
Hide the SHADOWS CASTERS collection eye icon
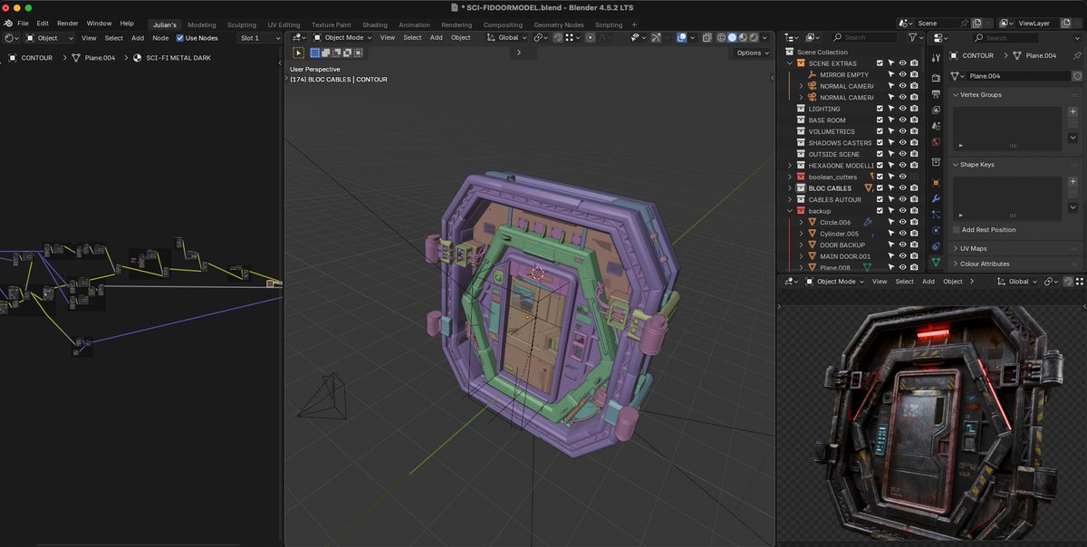point(903,143)
